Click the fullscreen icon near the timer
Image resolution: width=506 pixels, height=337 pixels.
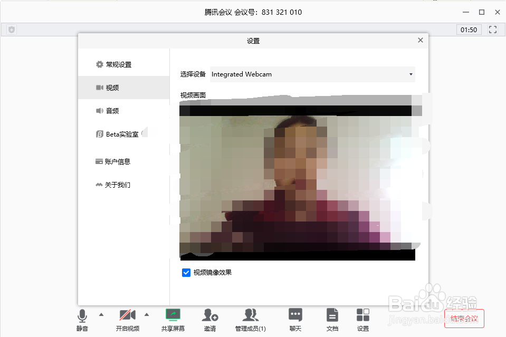coord(492,30)
